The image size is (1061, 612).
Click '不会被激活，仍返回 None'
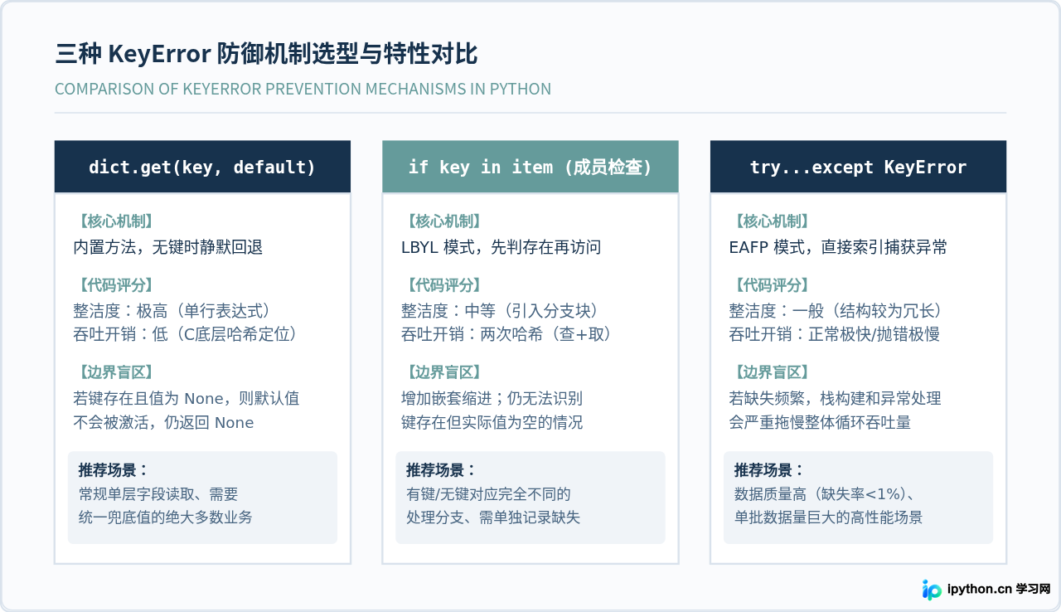(163, 423)
